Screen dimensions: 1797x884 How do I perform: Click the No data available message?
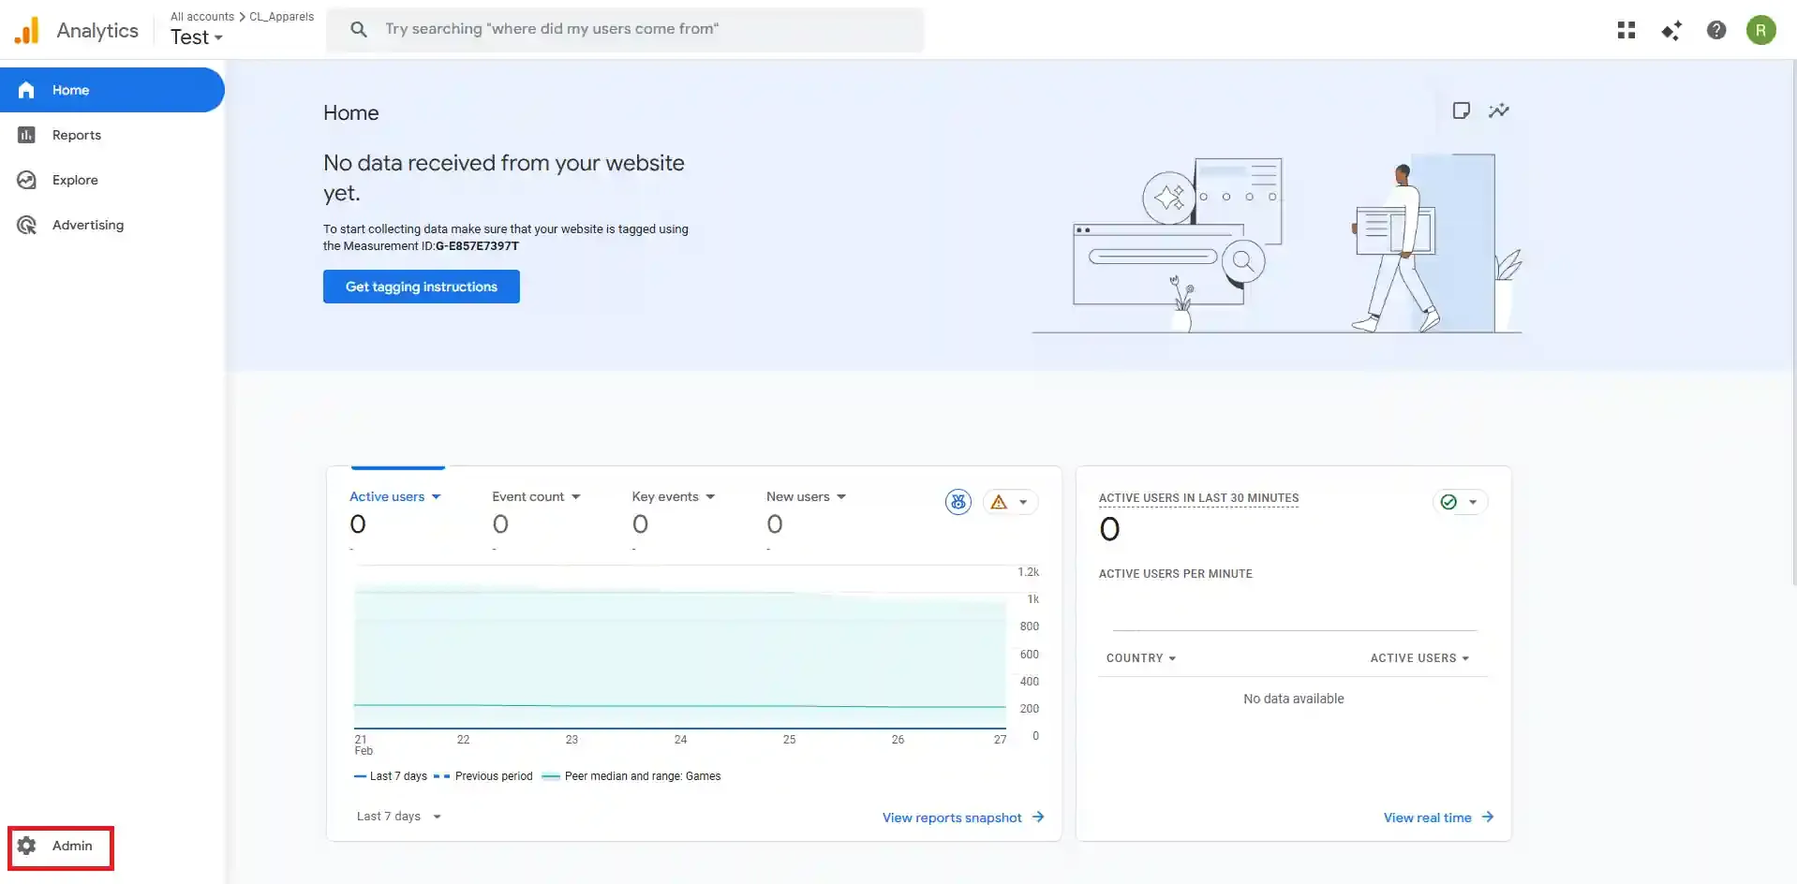point(1293,699)
